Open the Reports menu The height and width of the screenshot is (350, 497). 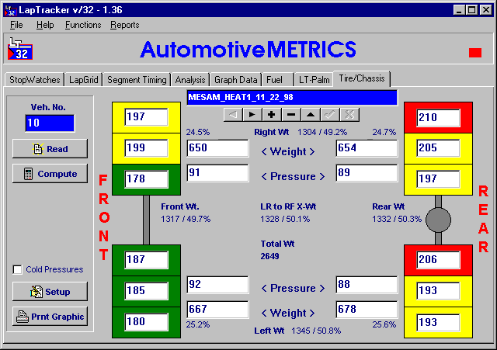click(x=125, y=25)
